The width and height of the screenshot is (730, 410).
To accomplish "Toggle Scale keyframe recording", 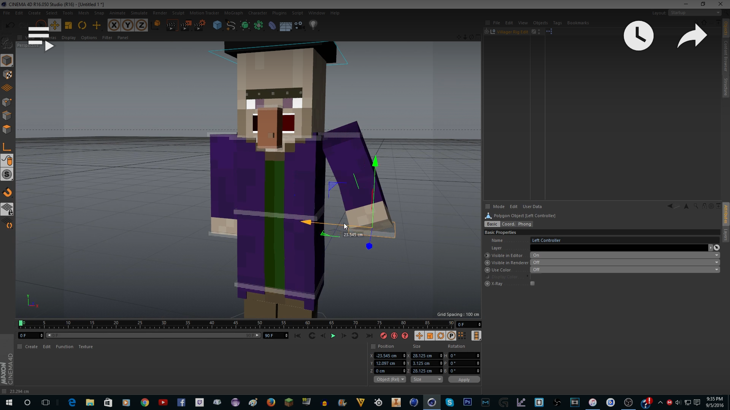I will click(430, 336).
